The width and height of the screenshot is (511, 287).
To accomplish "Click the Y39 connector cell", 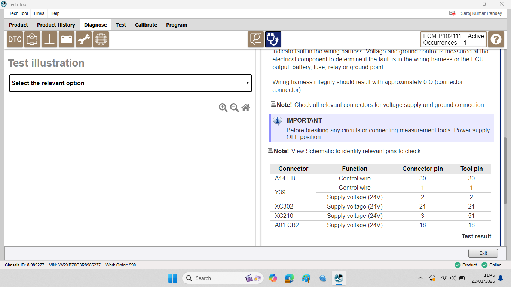I will [x=294, y=192].
